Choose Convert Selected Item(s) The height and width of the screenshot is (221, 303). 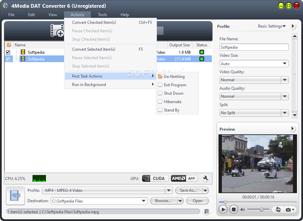tap(111, 49)
